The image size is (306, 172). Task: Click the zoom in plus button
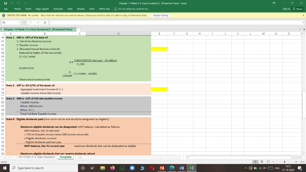(296, 162)
